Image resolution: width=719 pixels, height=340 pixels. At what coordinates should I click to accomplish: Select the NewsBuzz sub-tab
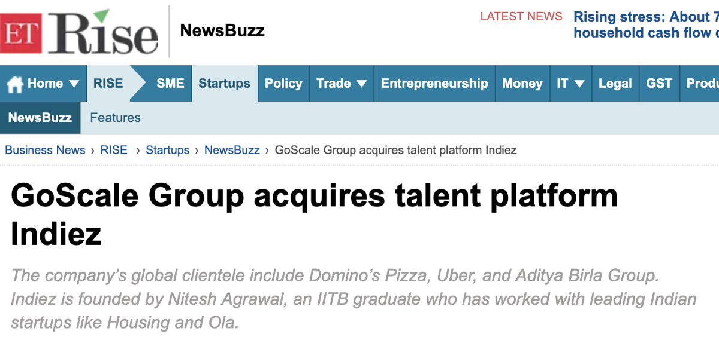click(40, 118)
